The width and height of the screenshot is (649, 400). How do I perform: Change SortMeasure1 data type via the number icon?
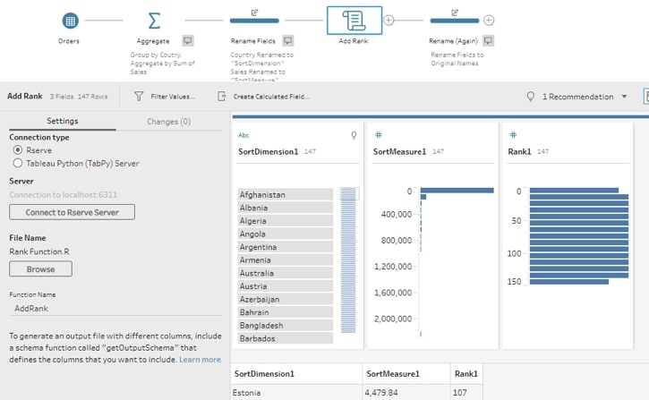tap(379, 135)
